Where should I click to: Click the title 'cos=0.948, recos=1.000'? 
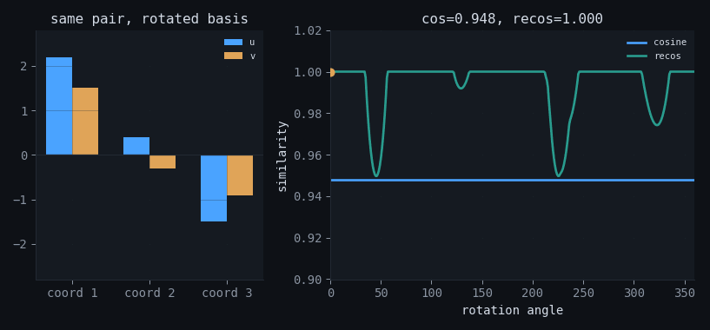[512, 19]
